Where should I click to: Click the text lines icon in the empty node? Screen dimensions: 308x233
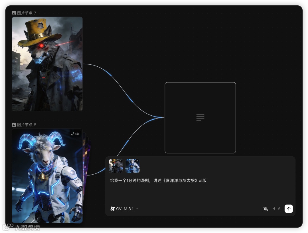pyautogui.click(x=200, y=118)
